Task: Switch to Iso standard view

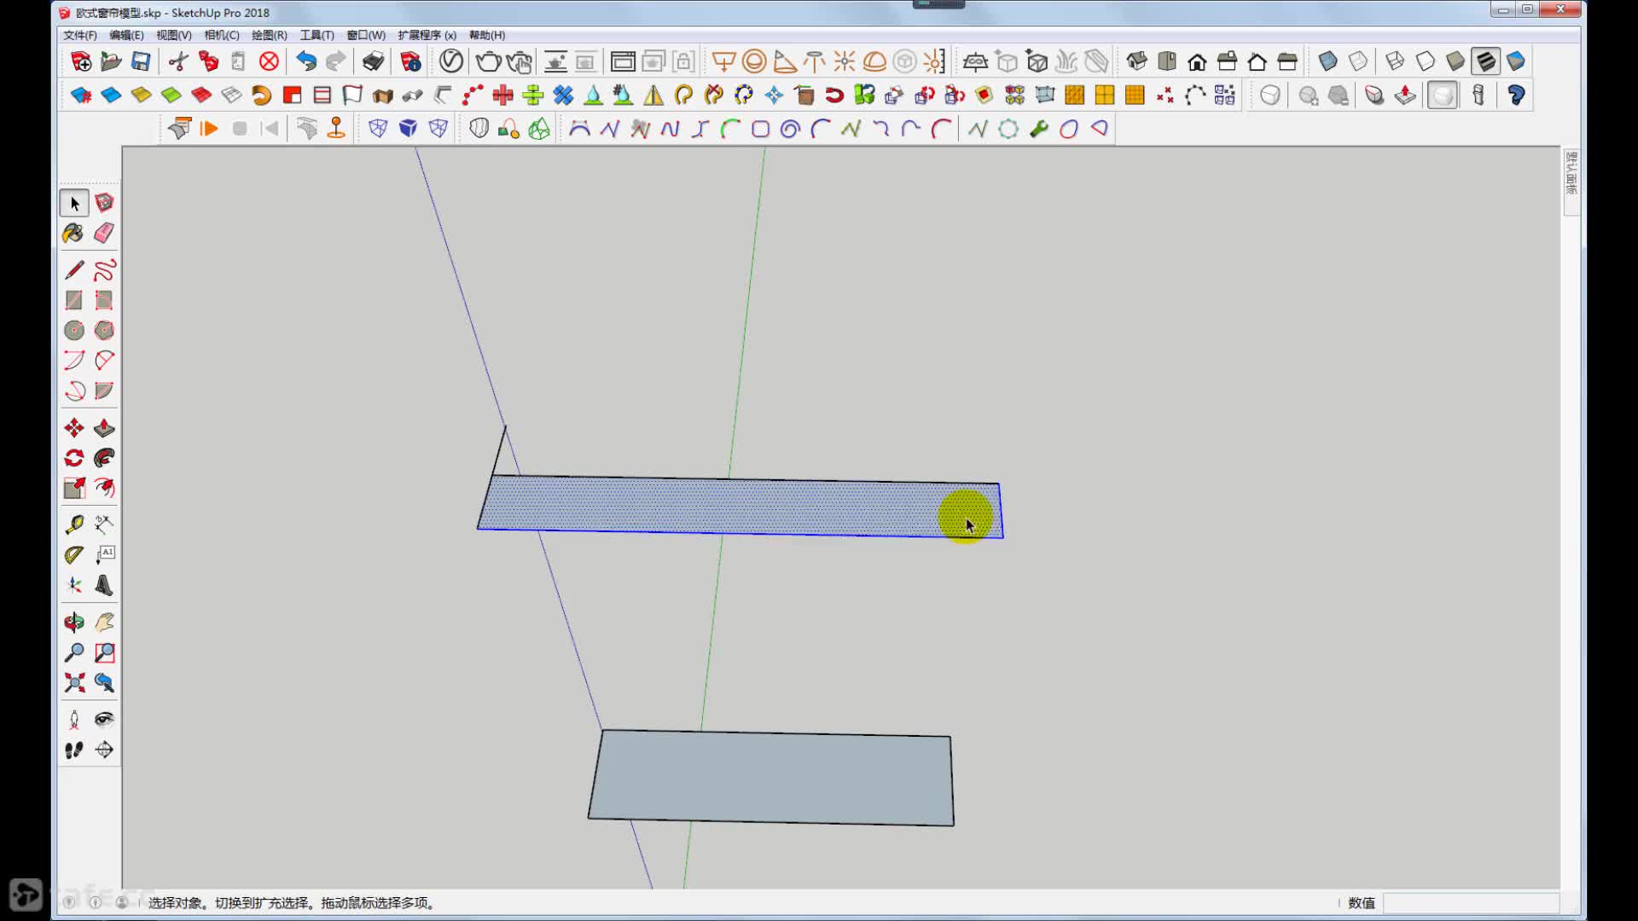Action: coord(1136,61)
